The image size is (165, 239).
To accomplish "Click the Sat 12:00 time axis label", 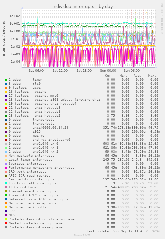I will 60,71.
